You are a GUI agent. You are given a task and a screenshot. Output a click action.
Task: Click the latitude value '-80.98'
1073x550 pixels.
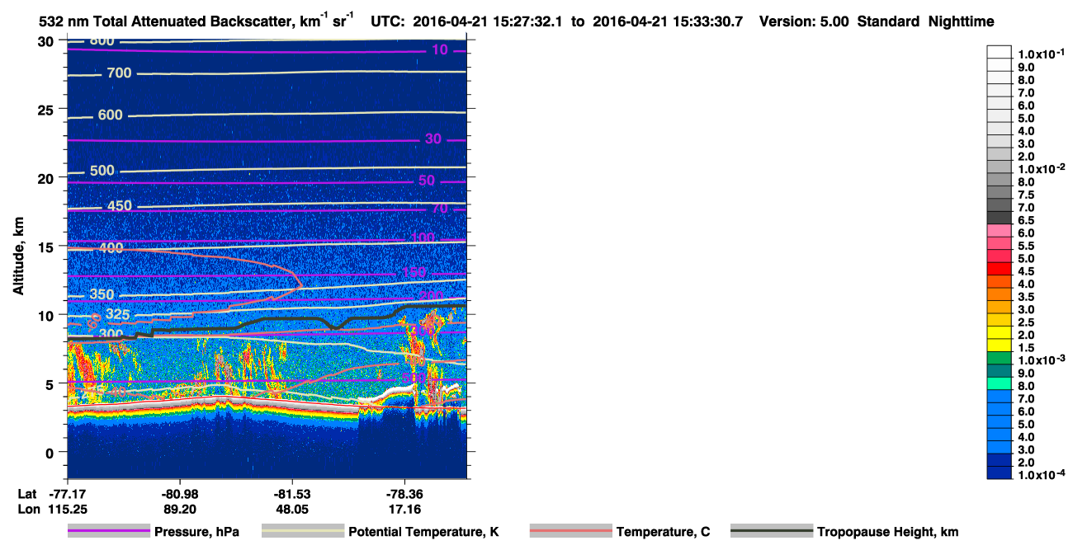tap(180, 493)
